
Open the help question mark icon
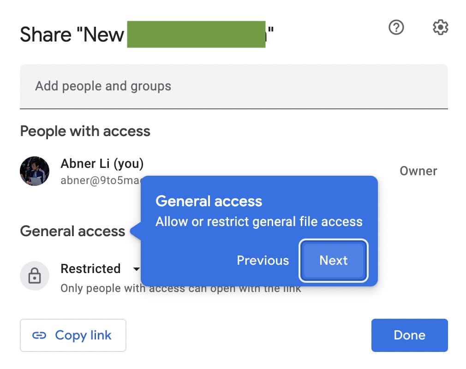(396, 28)
